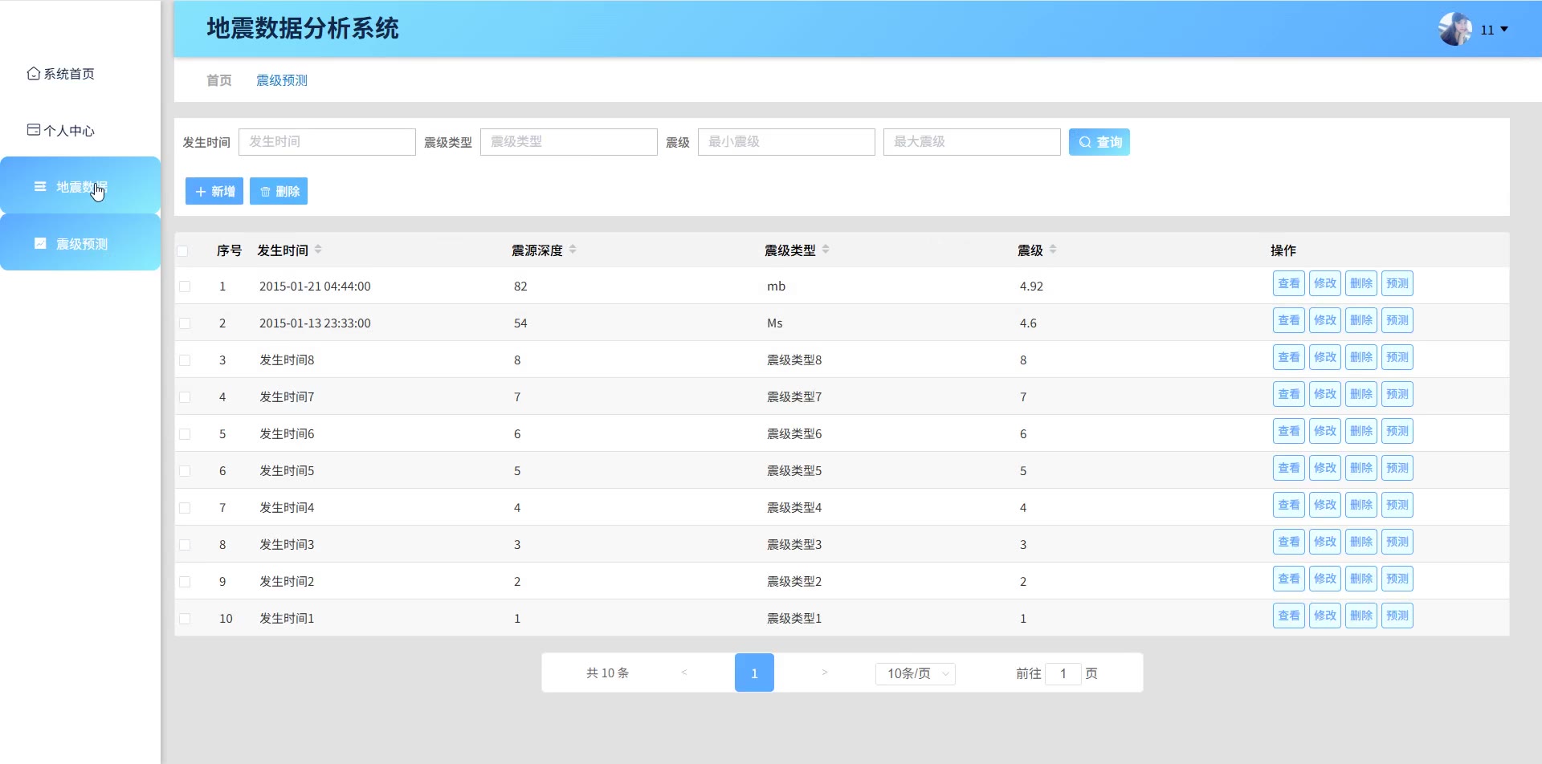
Task: Check the checkbox for row 1
Action: (x=185, y=286)
